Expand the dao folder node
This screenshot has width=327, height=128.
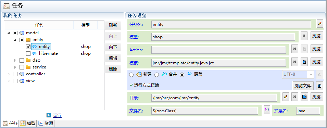coord(15,60)
